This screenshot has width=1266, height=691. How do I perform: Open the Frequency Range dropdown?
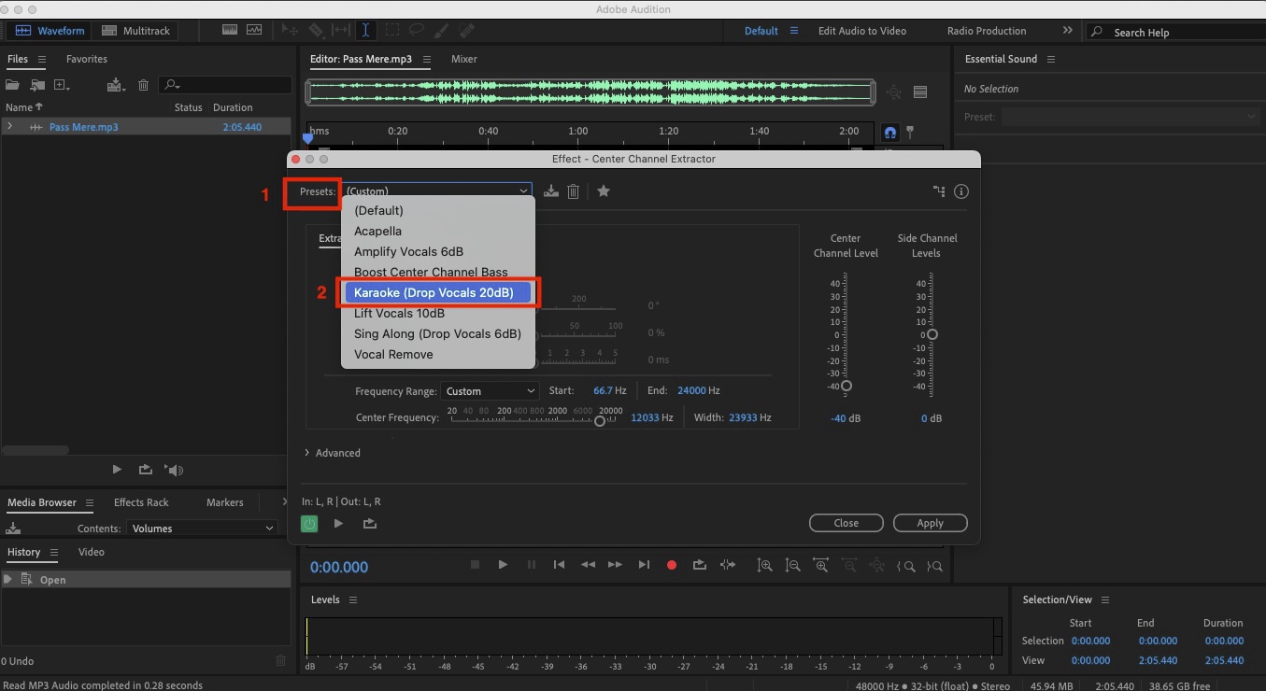pyautogui.click(x=490, y=390)
